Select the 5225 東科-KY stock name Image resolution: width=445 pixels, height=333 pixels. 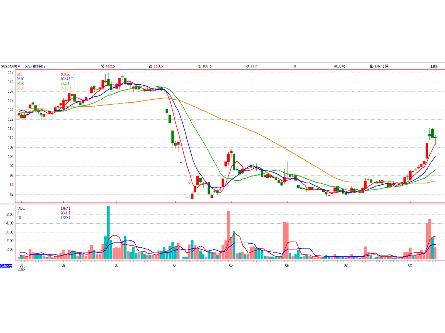(35, 66)
